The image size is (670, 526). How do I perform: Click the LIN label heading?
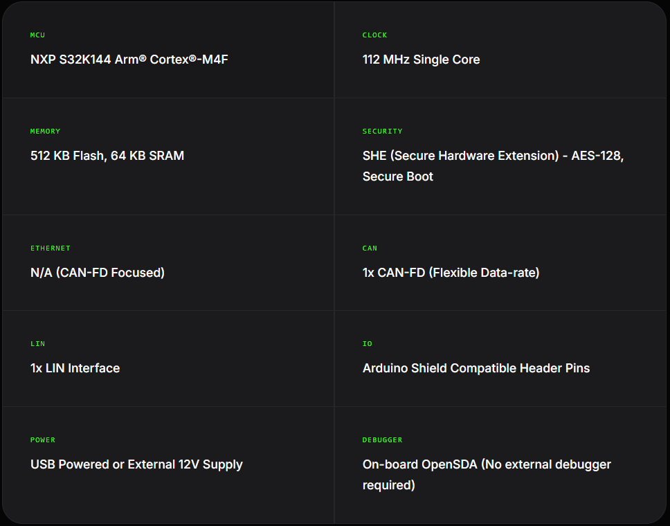tap(37, 344)
